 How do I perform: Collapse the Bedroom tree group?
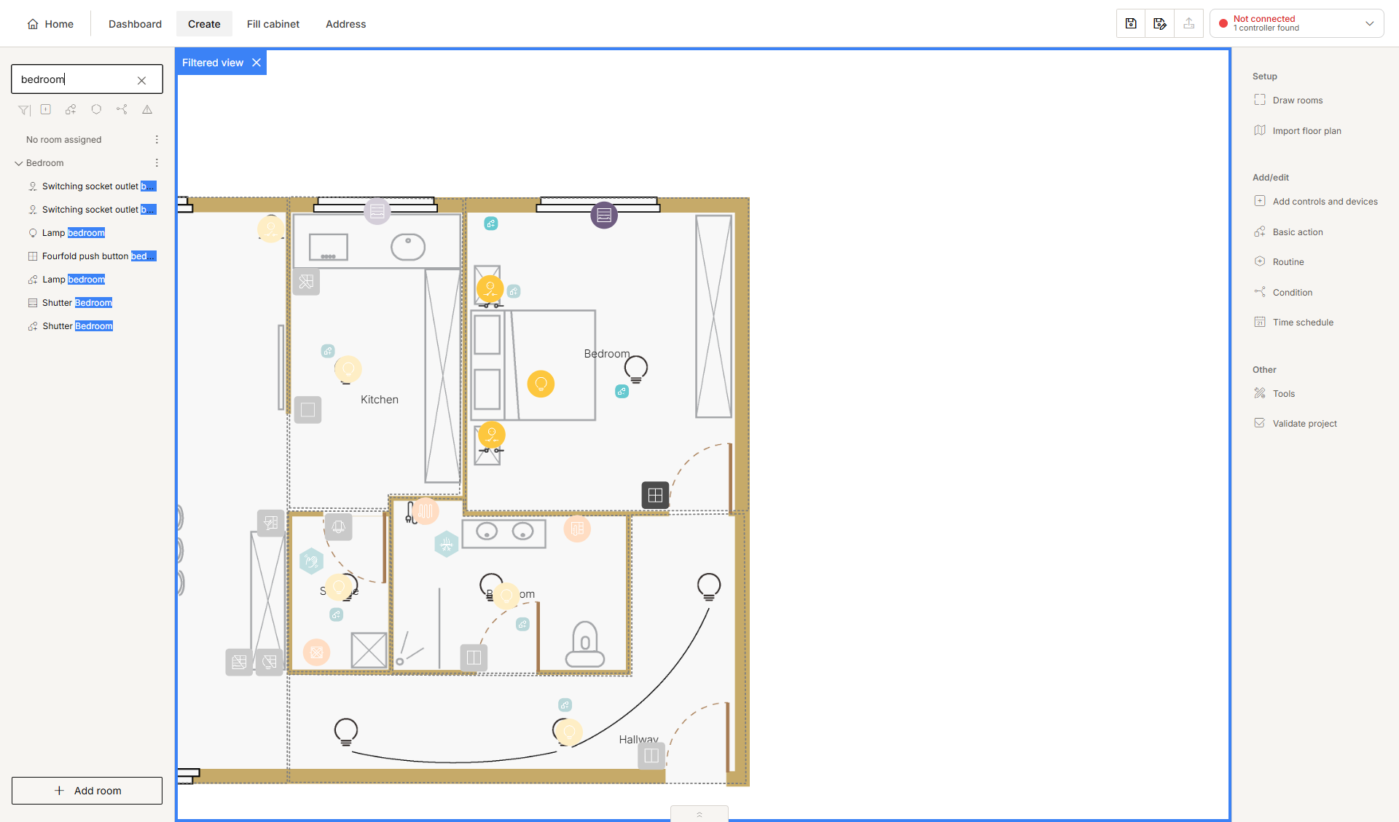pos(19,163)
